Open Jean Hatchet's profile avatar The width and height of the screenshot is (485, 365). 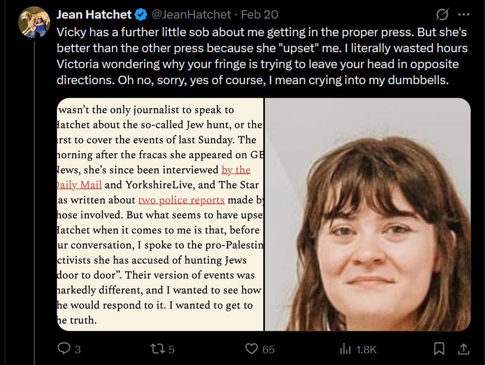point(34,22)
